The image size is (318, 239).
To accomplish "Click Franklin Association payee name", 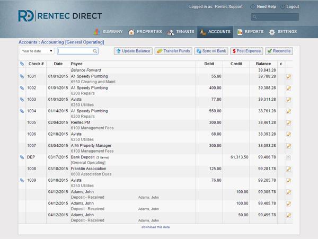I will (x=89, y=169).
